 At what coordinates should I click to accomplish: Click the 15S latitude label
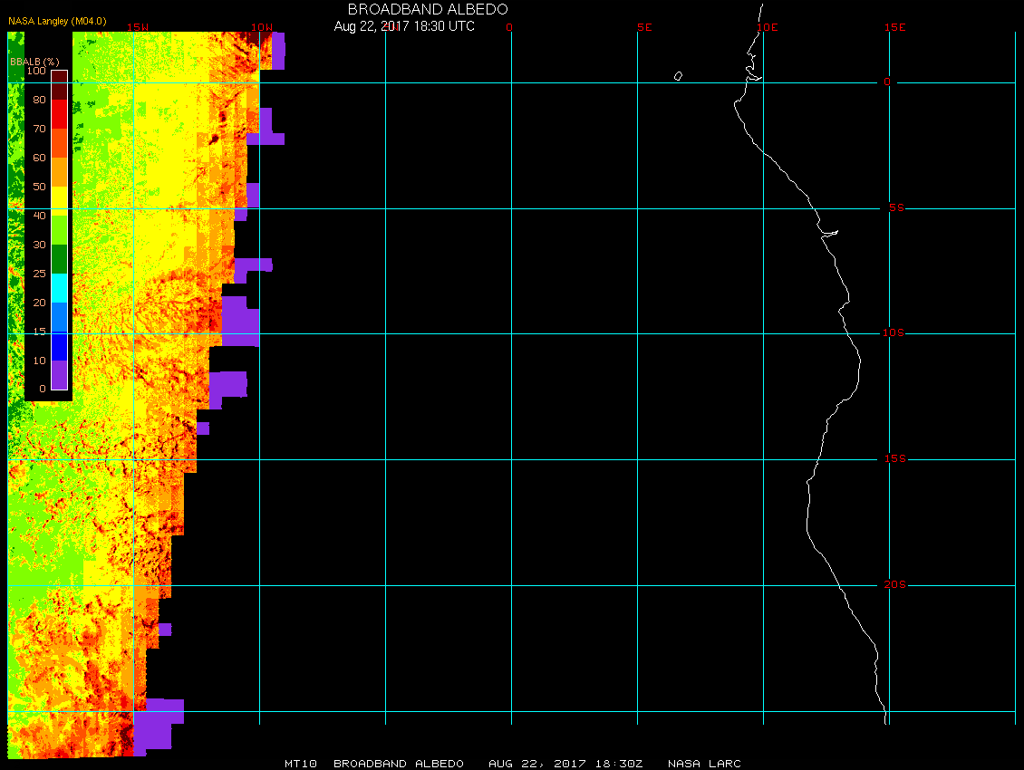(x=894, y=459)
